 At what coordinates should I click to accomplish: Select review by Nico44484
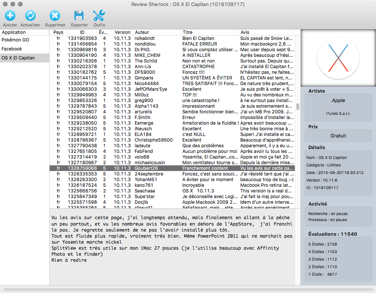pyautogui.click(x=172, y=84)
